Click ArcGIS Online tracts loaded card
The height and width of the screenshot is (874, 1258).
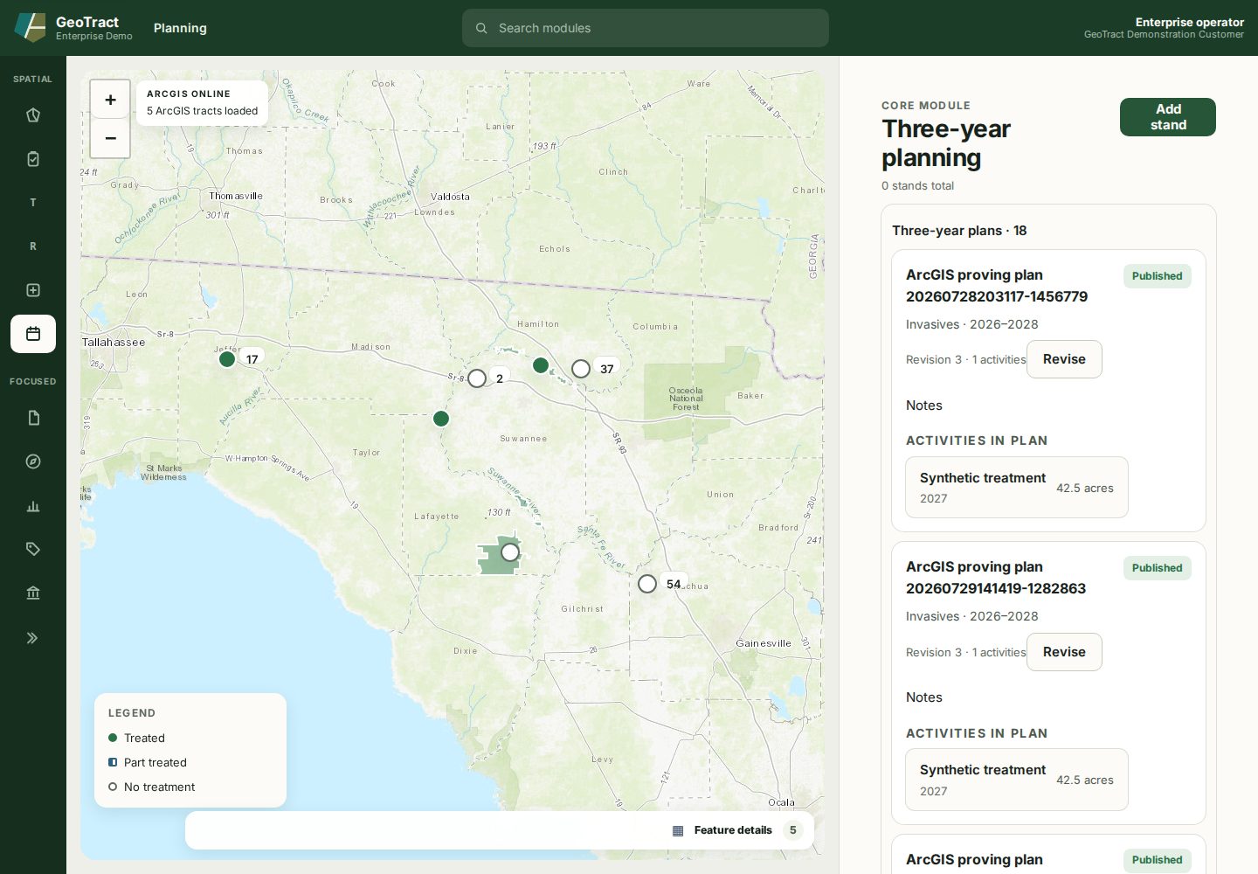203,103
